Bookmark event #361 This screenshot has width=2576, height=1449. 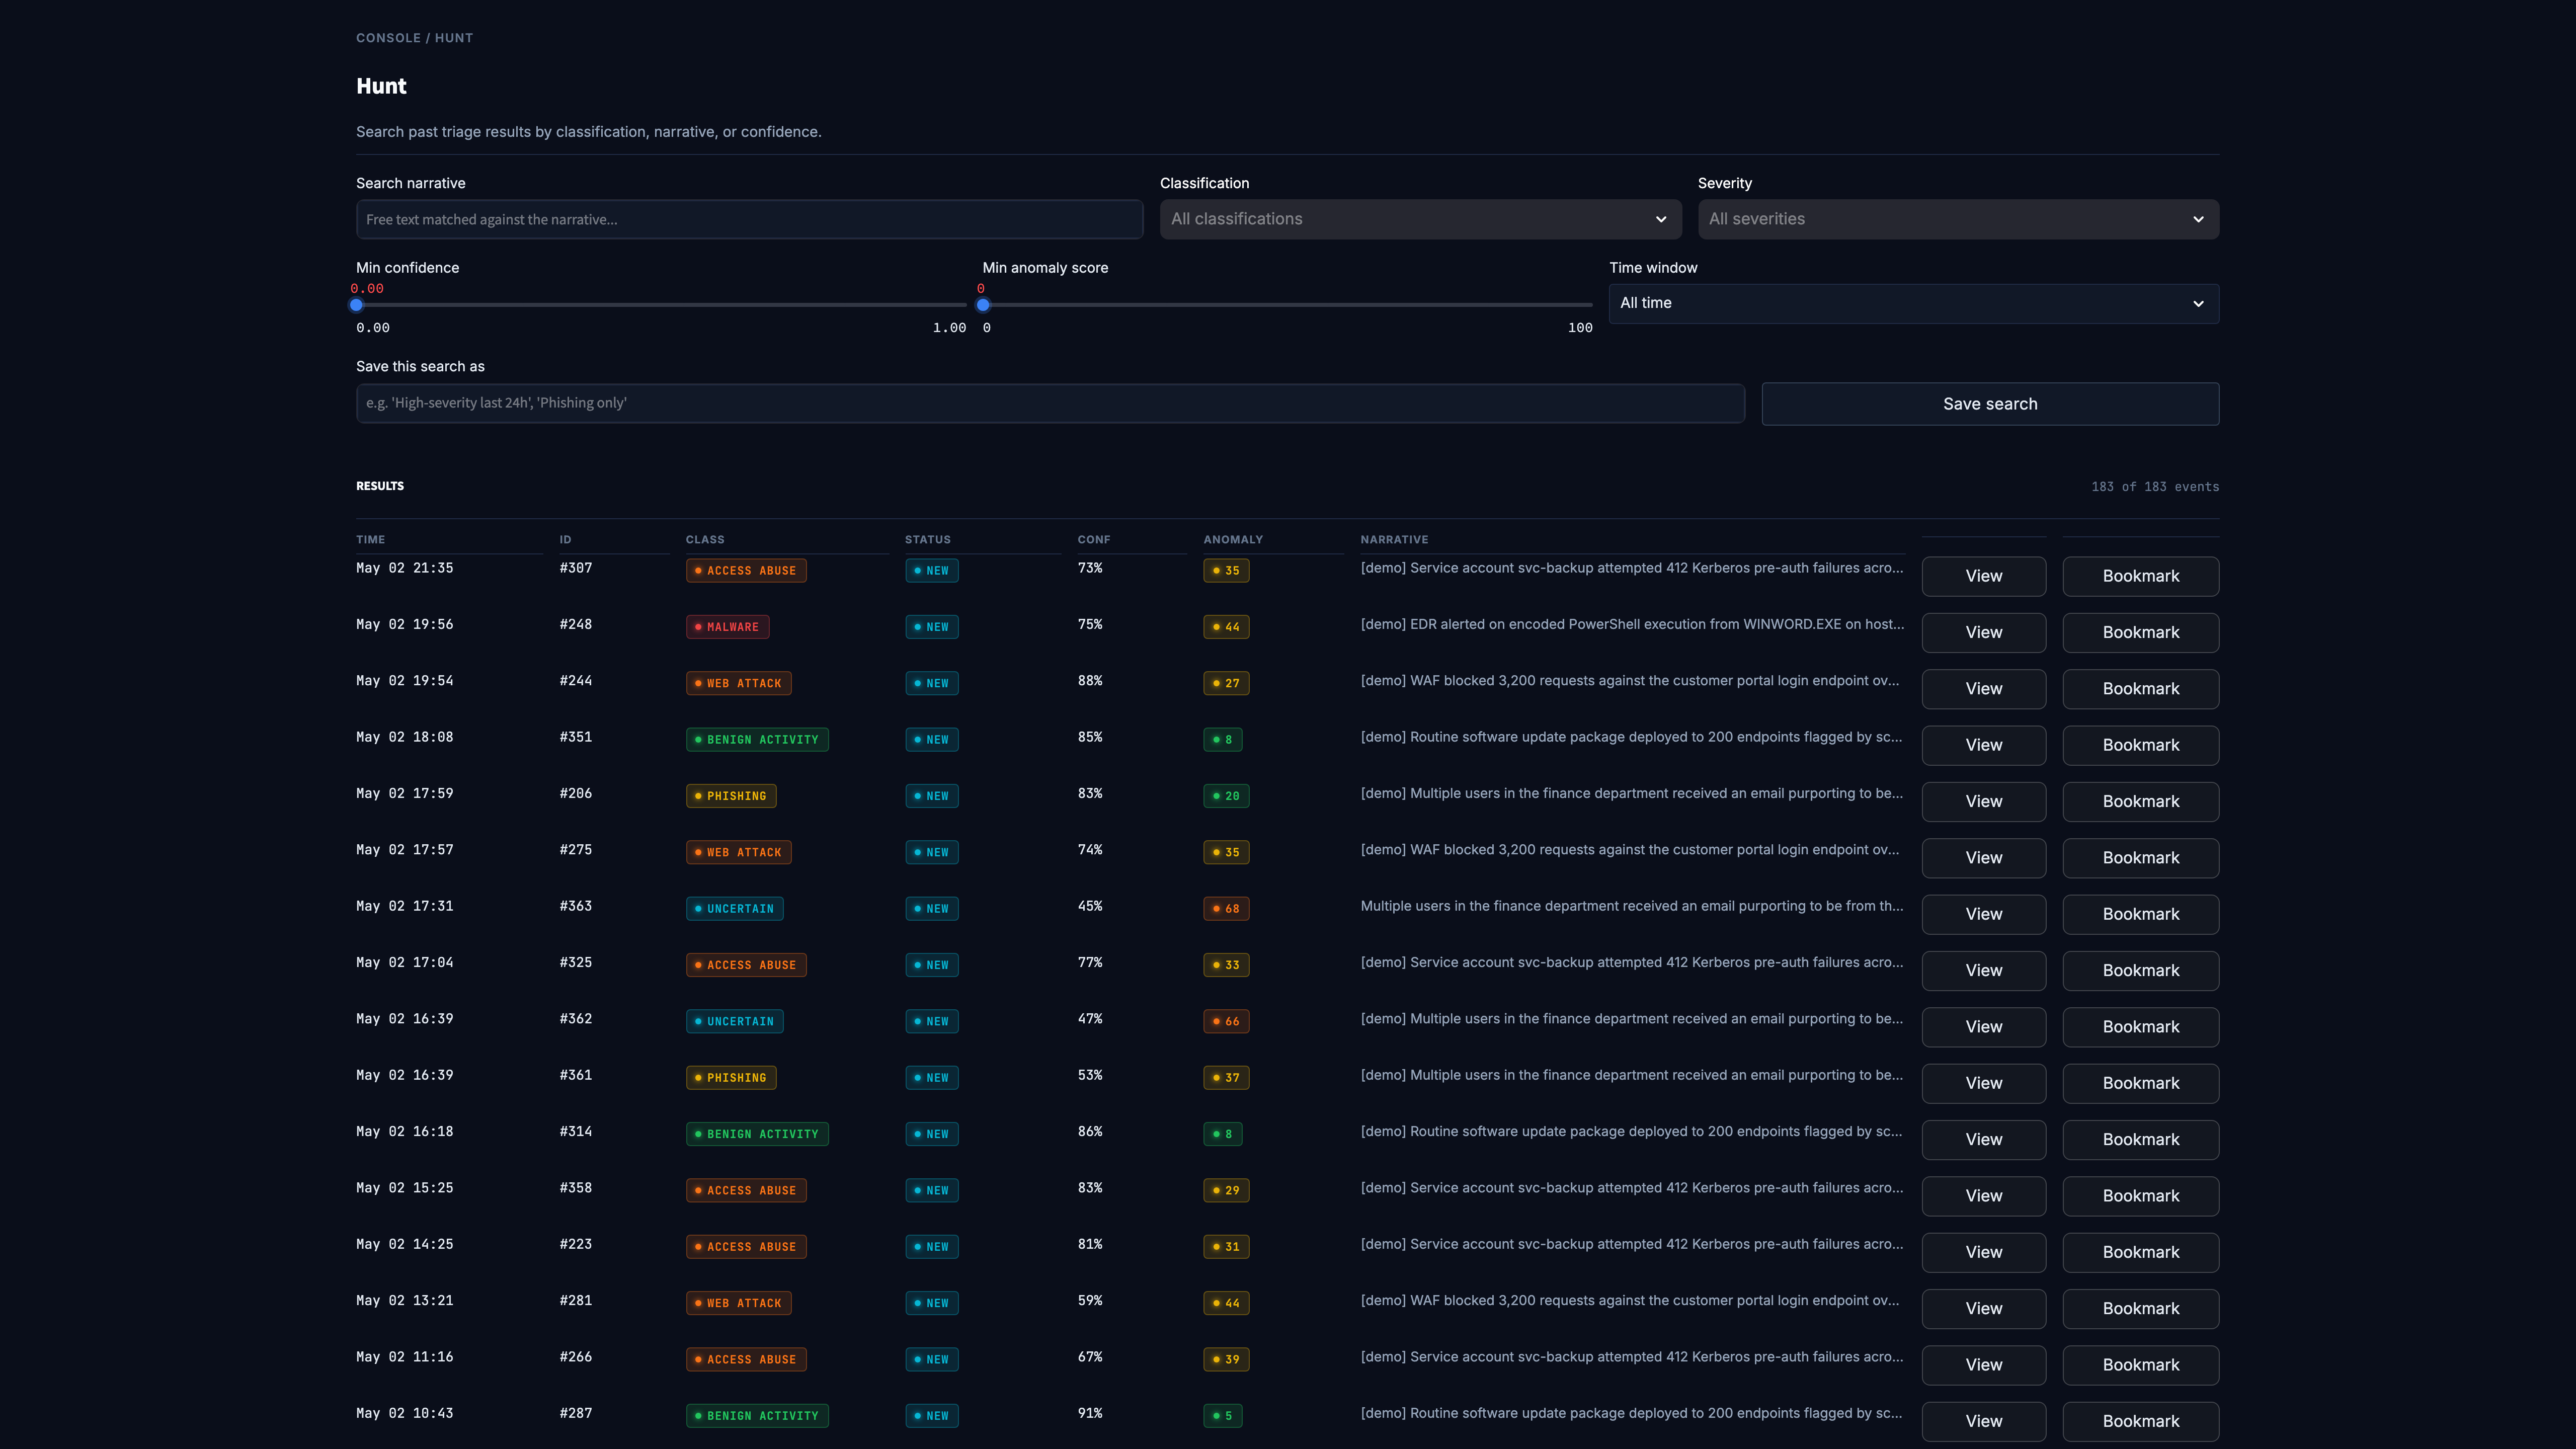pos(2141,1083)
